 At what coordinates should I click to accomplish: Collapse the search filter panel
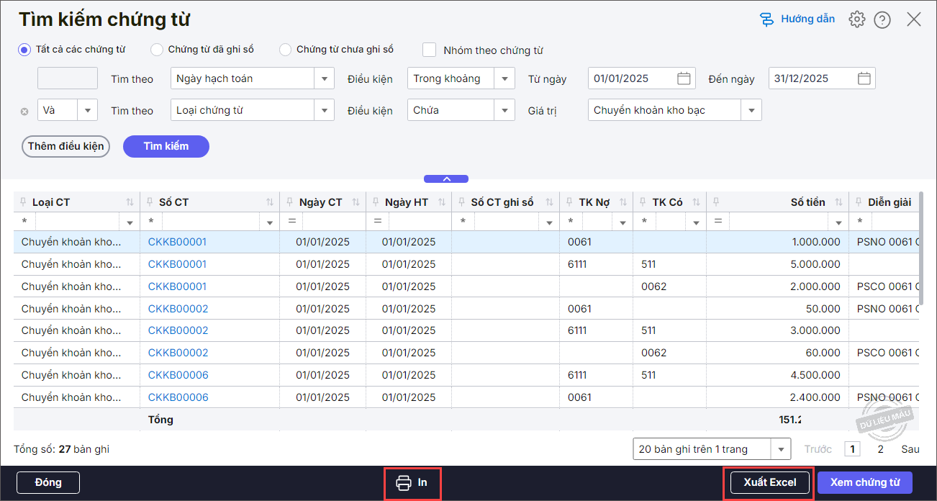click(446, 179)
